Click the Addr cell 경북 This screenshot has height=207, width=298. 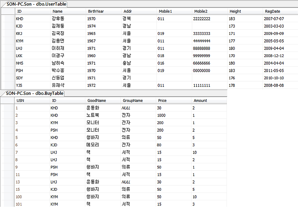pyautogui.click(x=139, y=19)
